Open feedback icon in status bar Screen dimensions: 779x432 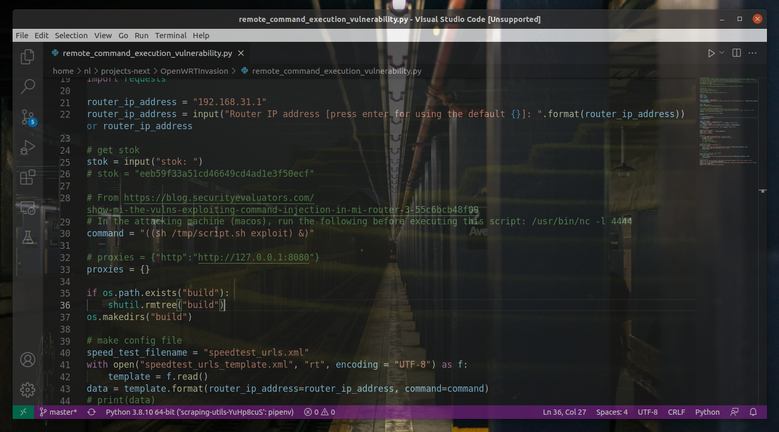tap(734, 412)
